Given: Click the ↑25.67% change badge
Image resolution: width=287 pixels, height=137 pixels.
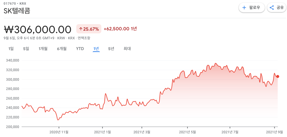Looking at the screenshot, I should pos(89,29).
